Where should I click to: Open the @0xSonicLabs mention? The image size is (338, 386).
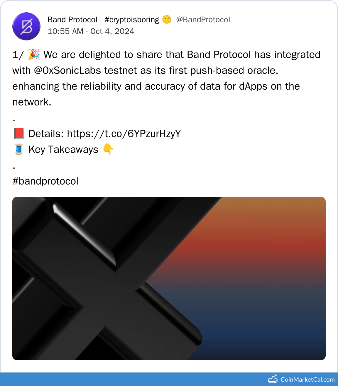[67, 71]
